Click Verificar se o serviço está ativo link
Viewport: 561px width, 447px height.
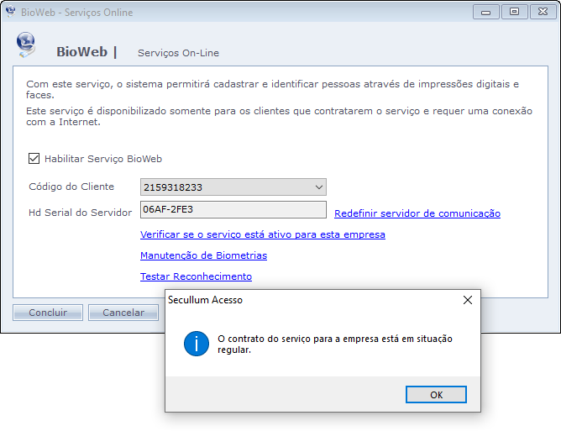(262, 234)
